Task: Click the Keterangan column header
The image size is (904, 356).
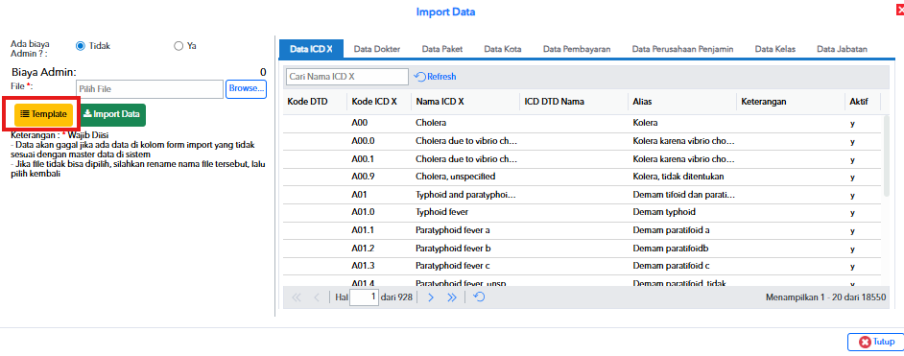Action: 791,102
